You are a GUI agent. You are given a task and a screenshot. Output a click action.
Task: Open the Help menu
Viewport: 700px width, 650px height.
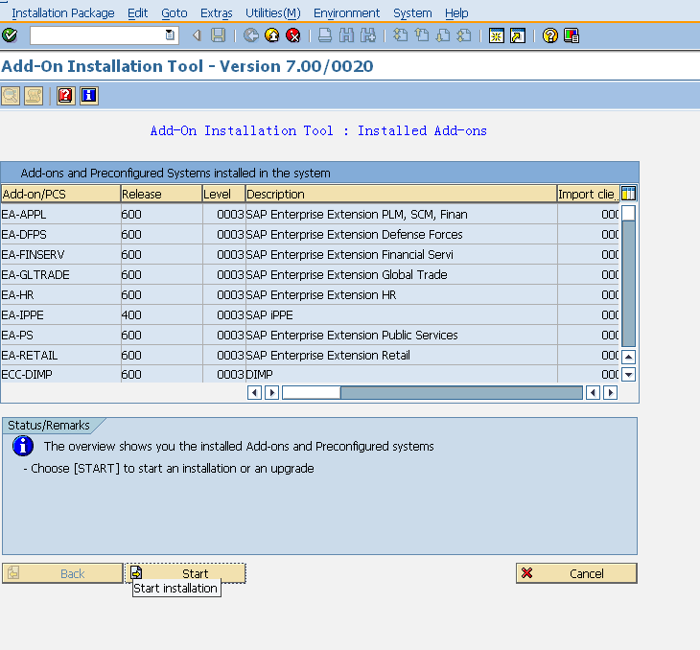456,13
